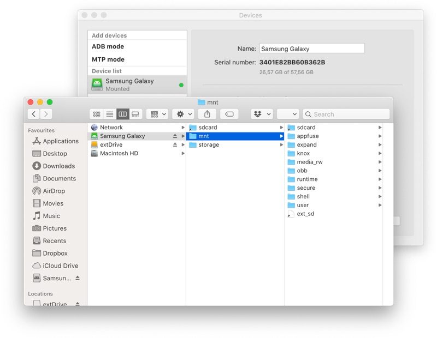Expand user folder arrow

[380, 205]
